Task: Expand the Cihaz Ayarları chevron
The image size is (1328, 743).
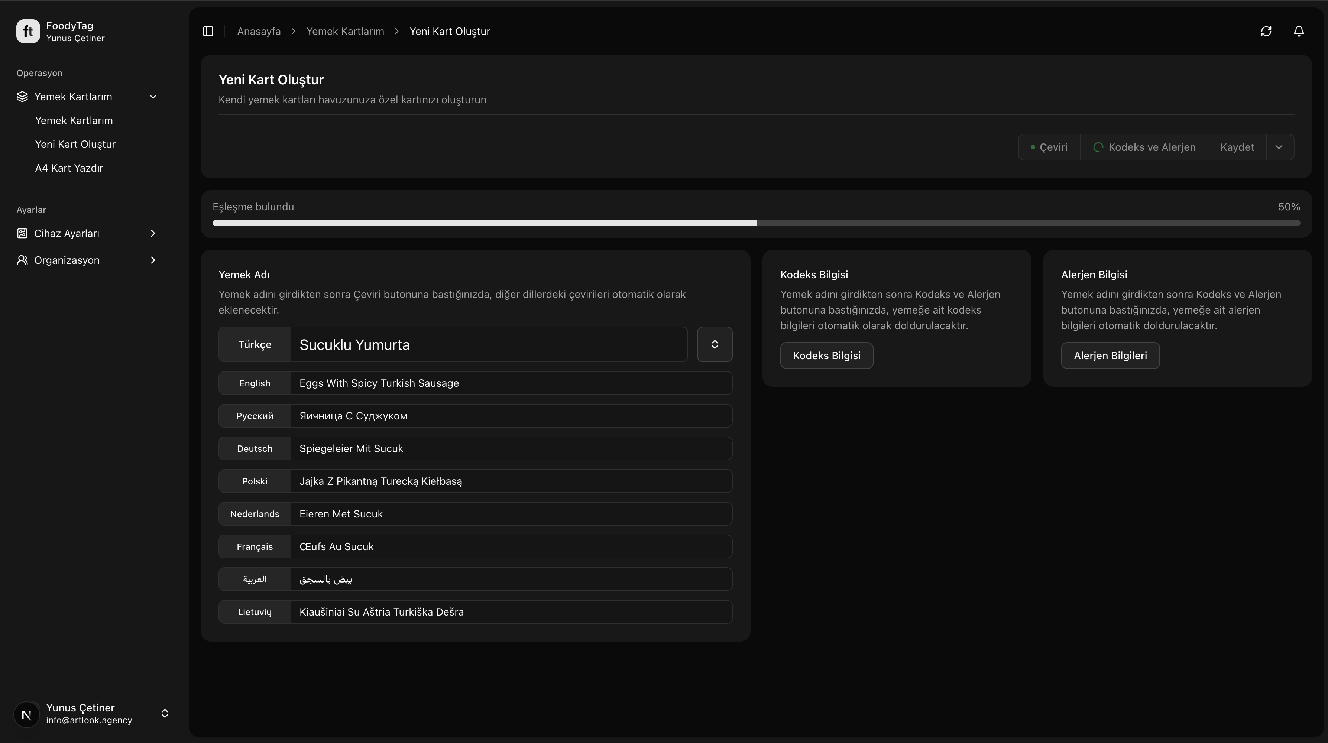Action: coord(153,233)
